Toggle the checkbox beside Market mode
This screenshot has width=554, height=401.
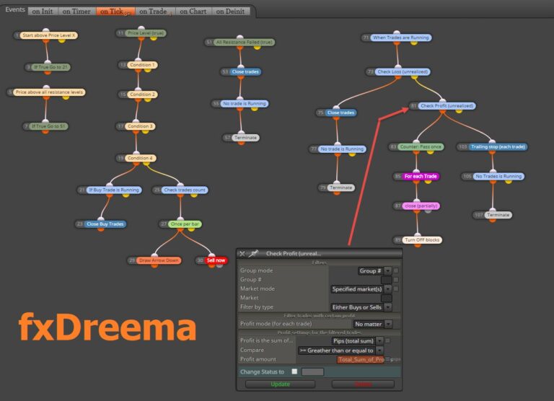point(396,288)
